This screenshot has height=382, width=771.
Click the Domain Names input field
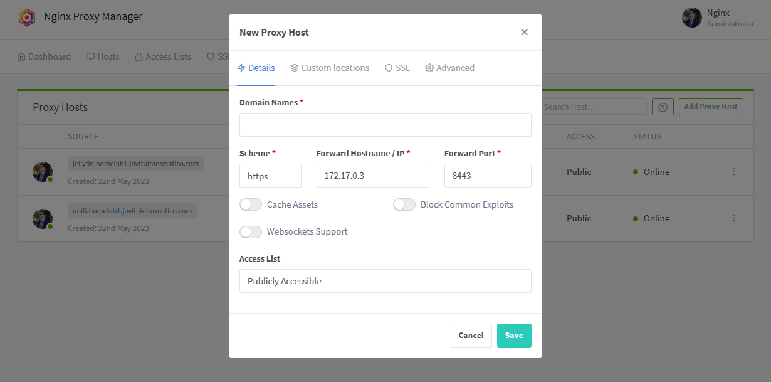tap(385, 125)
